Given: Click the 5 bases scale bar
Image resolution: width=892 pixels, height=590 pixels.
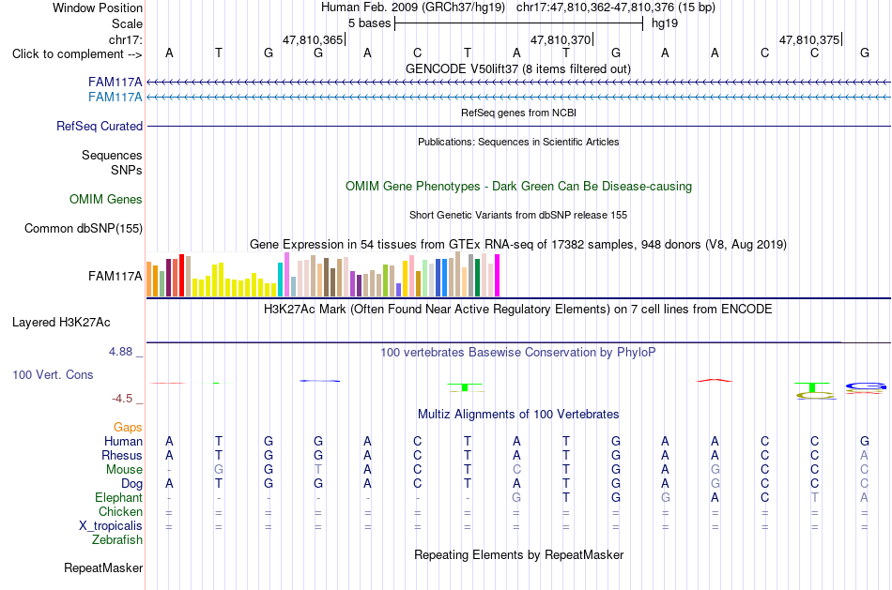Looking at the screenshot, I should pyautogui.click(x=518, y=23).
